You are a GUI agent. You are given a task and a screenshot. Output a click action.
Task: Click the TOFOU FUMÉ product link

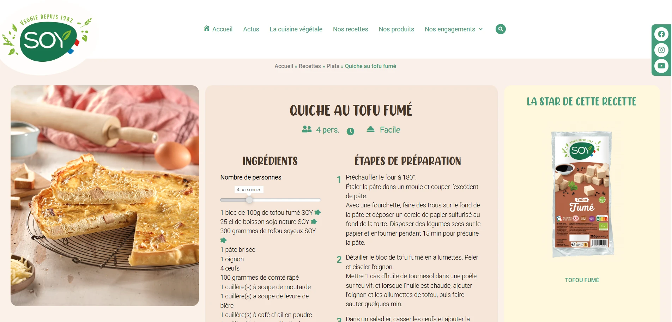point(582,280)
